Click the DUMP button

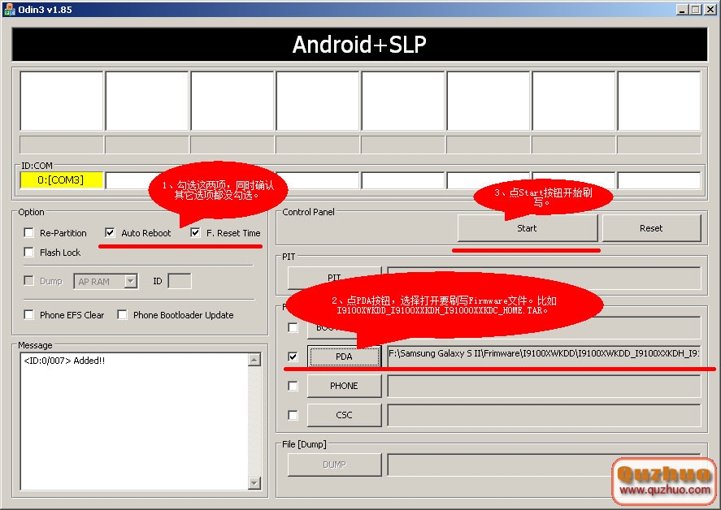(x=334, y=465)
